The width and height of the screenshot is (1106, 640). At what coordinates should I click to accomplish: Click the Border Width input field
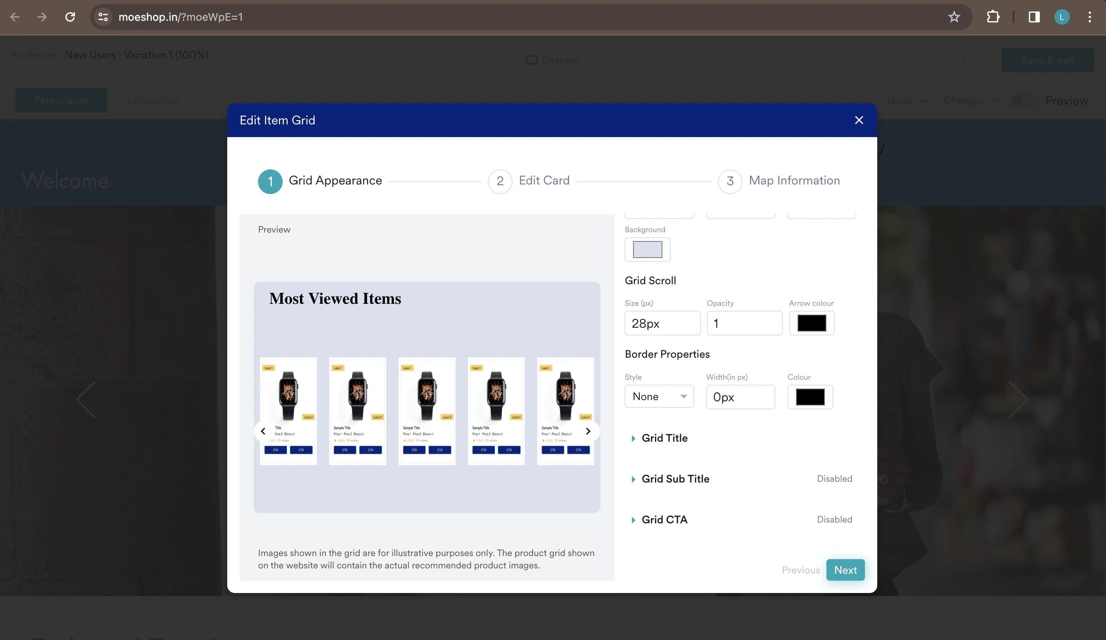click(x=740, y=397)
